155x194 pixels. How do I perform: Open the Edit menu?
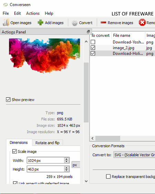(x=17, y=13)
